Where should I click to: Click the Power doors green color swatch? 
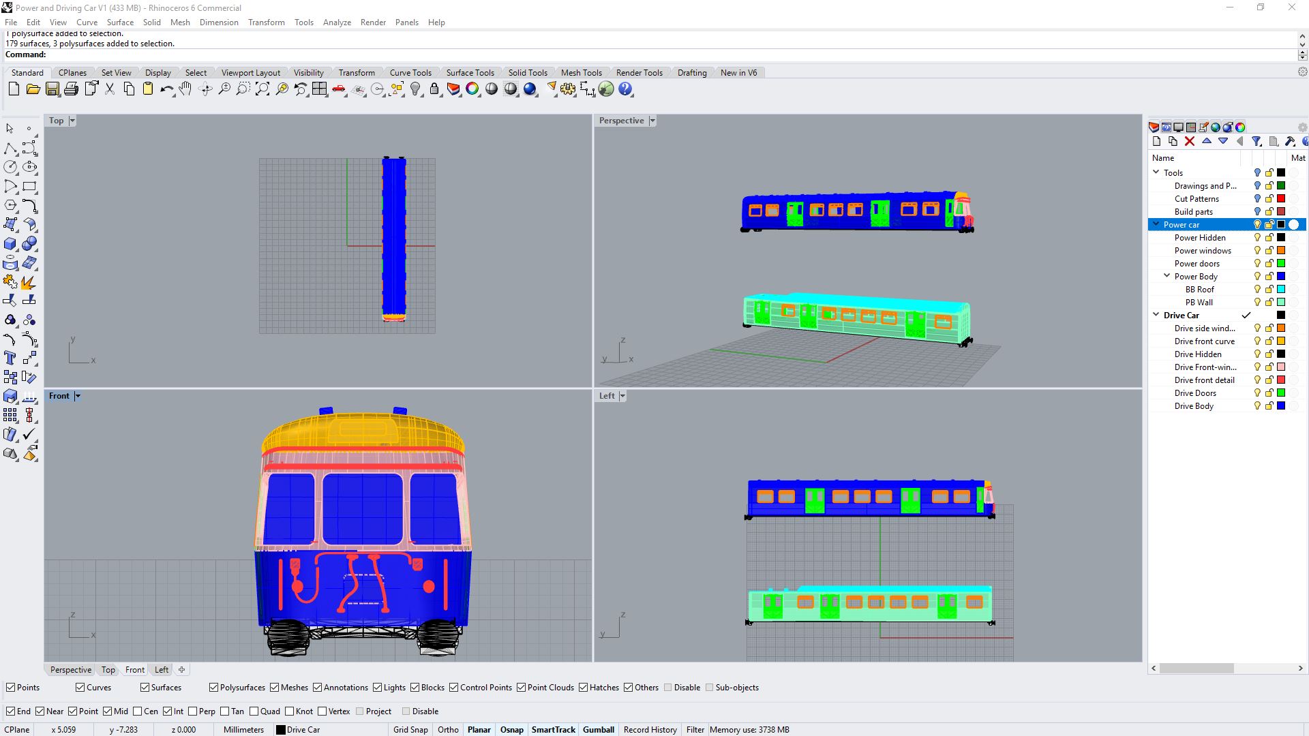pos(1281,264)
